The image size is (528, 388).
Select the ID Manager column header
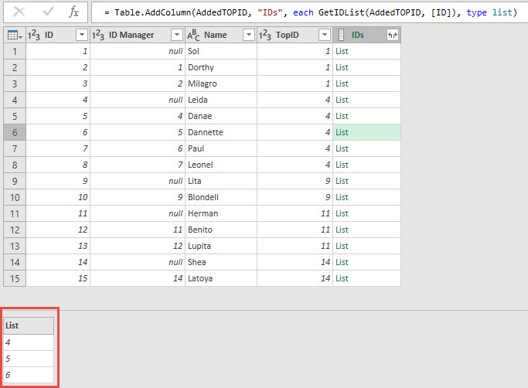click(x=138, y=35)
